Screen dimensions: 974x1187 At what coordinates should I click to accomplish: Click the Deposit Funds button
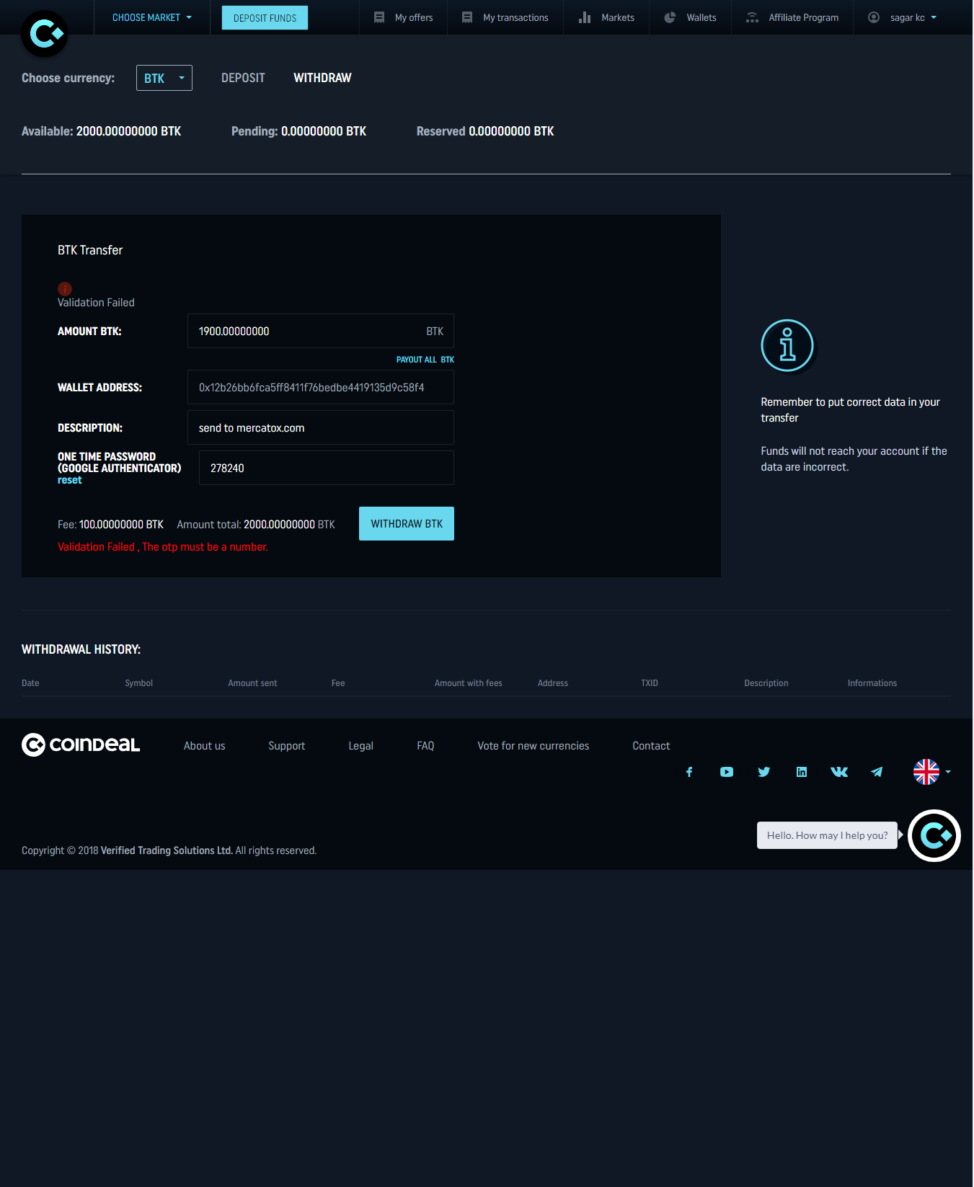click(x=265, y=17)
